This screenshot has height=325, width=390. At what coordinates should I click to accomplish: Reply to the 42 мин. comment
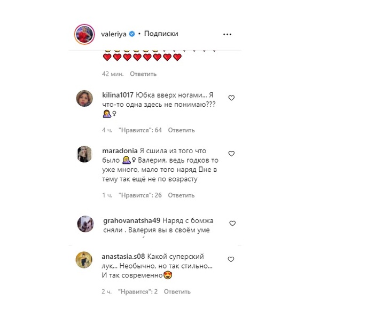point(143,74)
